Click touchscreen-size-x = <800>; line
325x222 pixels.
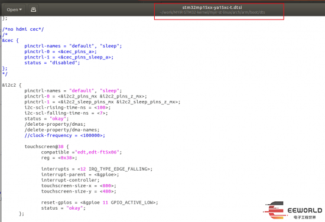[79, 186]
